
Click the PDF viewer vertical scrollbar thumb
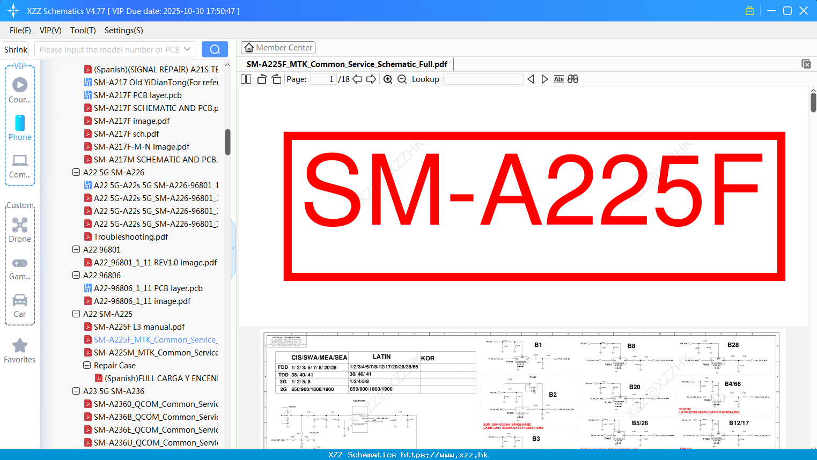[813, 102]
